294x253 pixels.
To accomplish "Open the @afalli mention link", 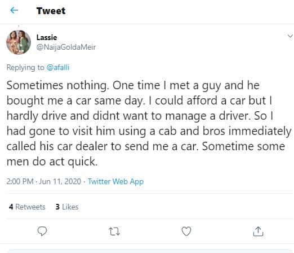I will [x=58, y=67].
